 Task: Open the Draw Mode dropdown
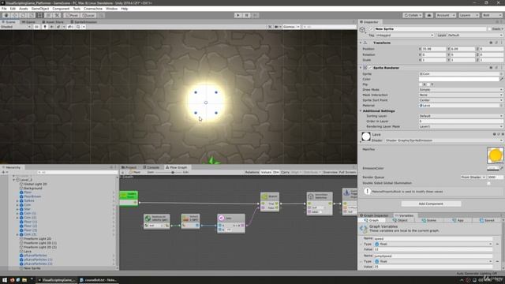(461, 89)
